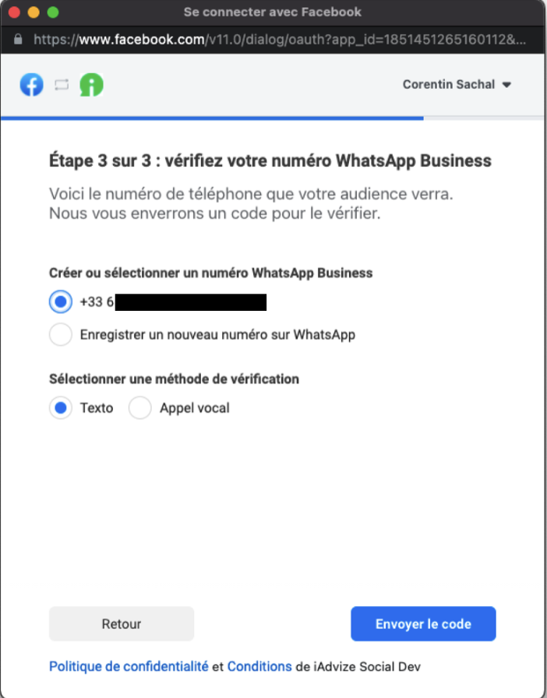The image size is (547, 698).
Task: Click the yellow minimize window button
Action: pos(34,12)
